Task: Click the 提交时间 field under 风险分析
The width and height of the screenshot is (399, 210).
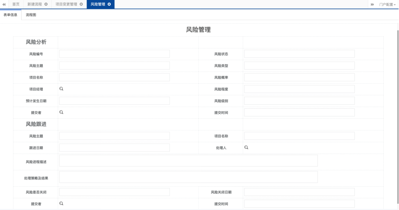Action: pyautogui.click(x=299, y=112)
